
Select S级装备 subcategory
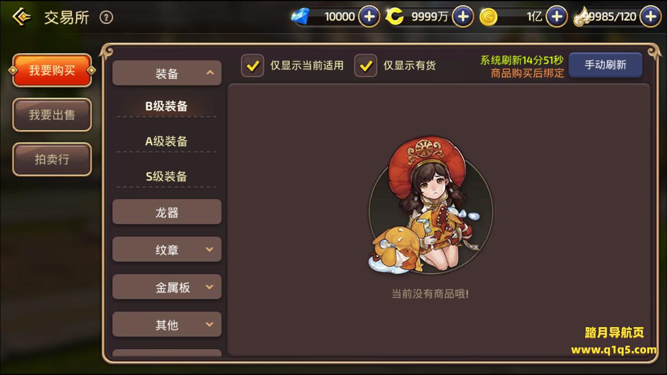point(167,176)
